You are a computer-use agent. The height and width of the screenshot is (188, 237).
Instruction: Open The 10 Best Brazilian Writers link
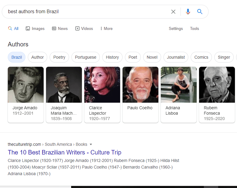coord(65,152)
